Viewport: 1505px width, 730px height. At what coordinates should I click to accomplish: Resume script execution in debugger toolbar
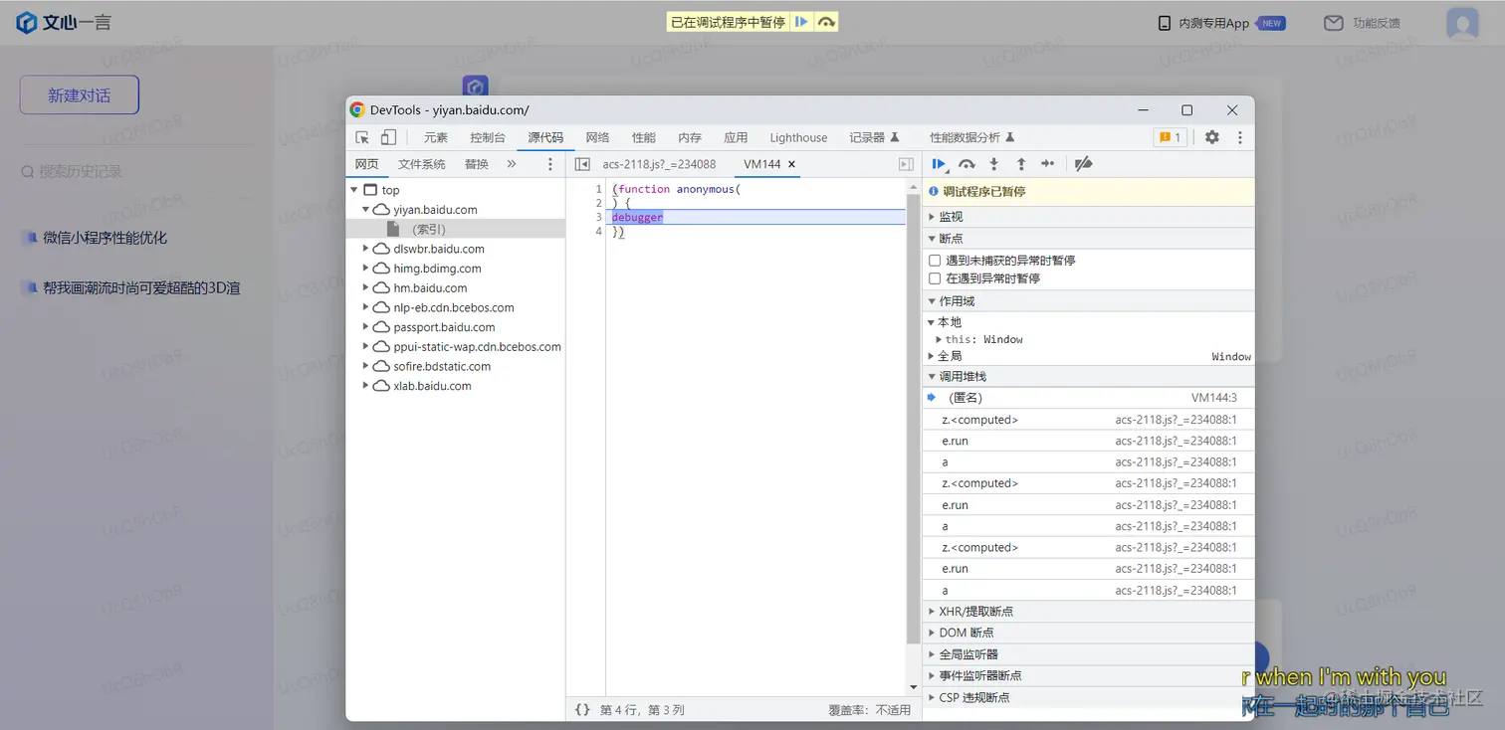point(939,164)
